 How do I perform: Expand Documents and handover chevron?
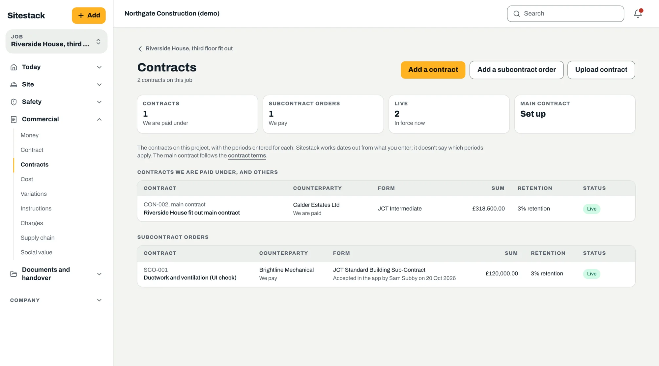(x=99, y=274)
